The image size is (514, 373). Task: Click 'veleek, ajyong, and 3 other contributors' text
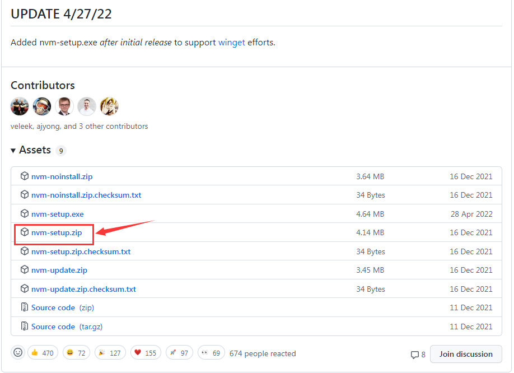[80, 126]
